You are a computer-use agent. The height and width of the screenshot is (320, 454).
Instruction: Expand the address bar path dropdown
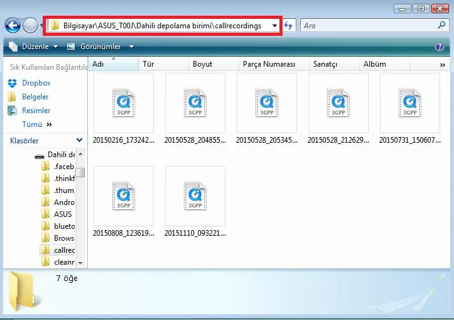pyautogui.click(x=274, y=26)
